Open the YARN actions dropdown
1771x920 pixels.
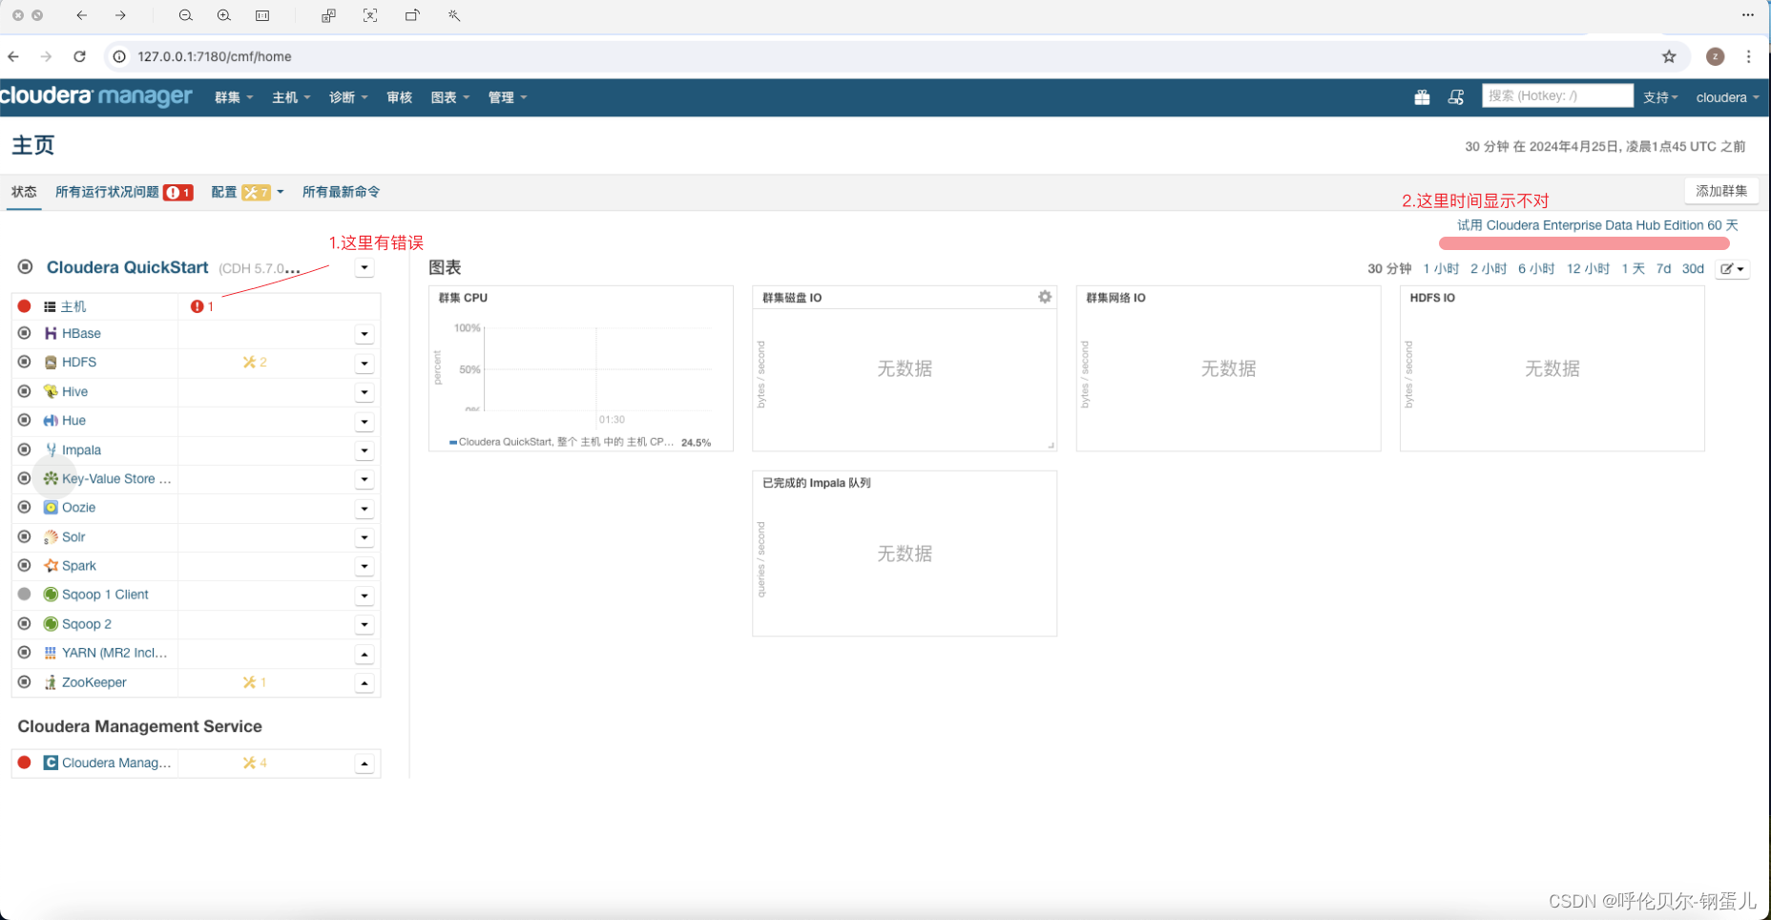(365, 655)
